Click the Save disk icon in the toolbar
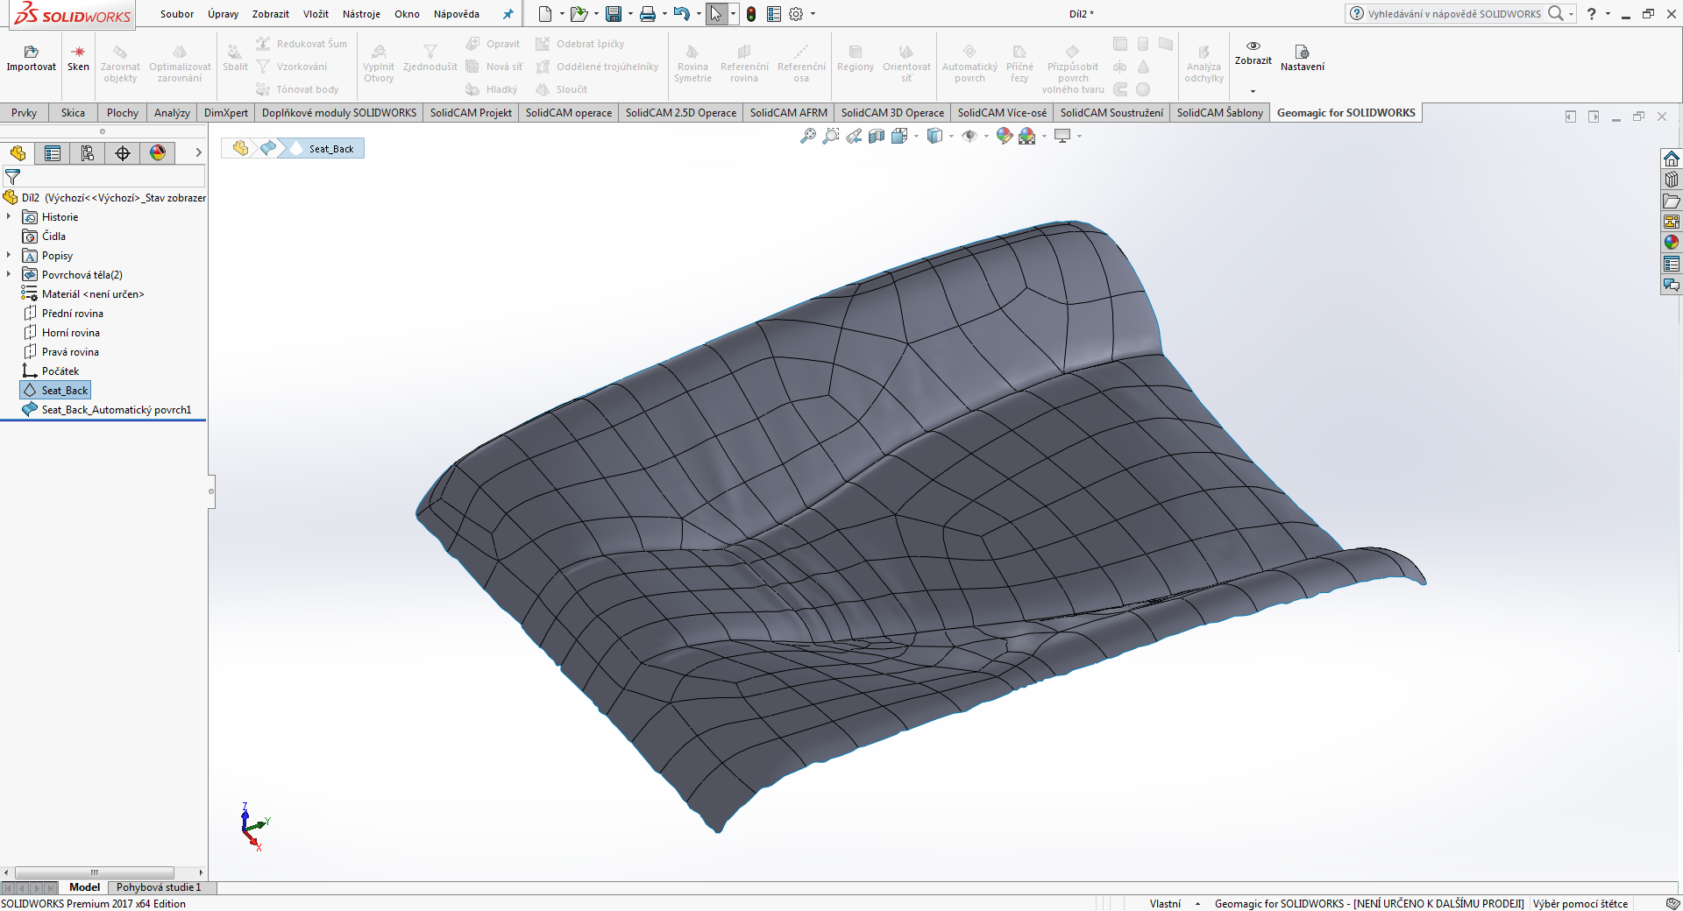 pyautogui.click(x=614, y=14)
